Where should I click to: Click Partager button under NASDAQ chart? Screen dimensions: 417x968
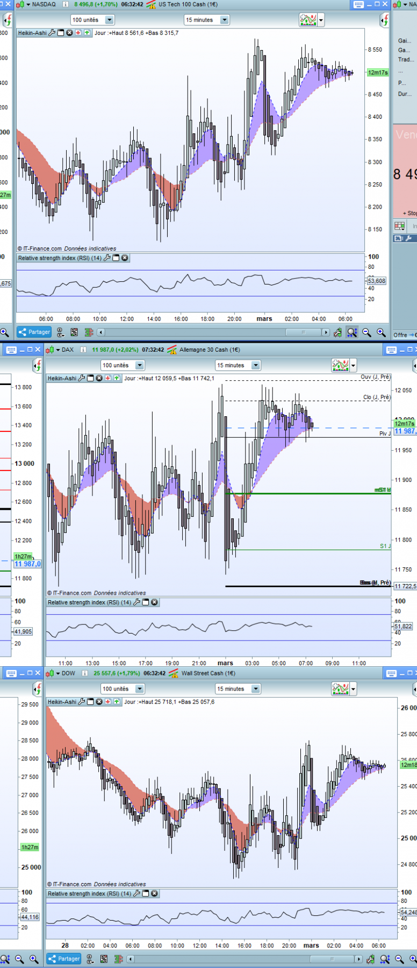[x=34, y=332]
